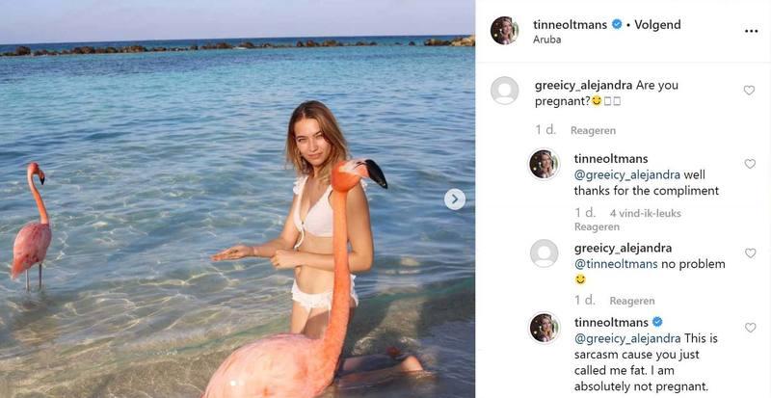The width and height of the screenshot is (771, 398).
Task: Open tinneoltmans avatar on compliment reply
Action: point(544,164)
